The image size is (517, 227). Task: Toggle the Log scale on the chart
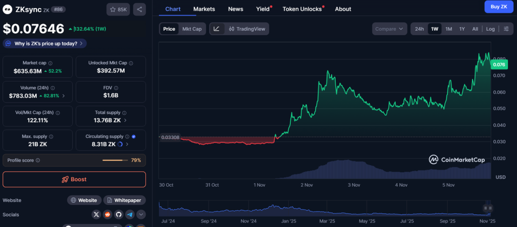point(490,29)
